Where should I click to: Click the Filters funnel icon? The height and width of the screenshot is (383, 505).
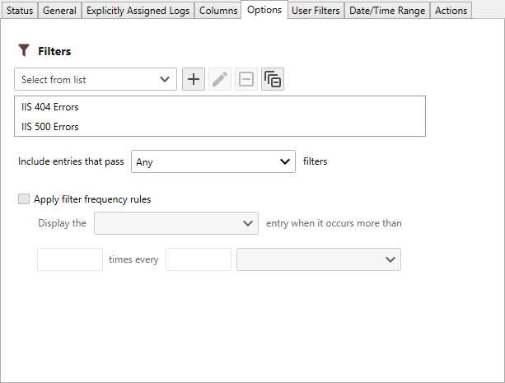point(24,51)
